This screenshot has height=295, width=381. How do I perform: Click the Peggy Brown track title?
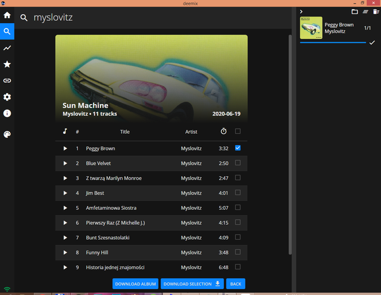pos(101,149)
